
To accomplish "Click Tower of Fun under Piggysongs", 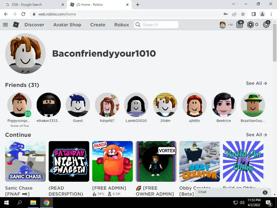I will coord(19,126).
